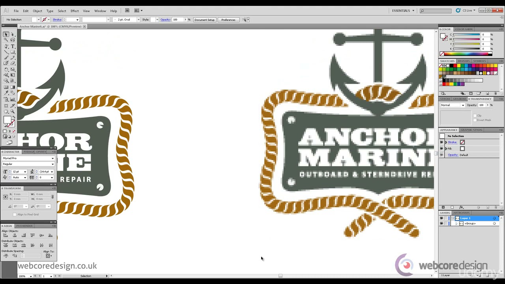Screen dimensions: 505x284
Task: Toggle the constrain width and height proportions link
Action: click(x=52, y=196)
